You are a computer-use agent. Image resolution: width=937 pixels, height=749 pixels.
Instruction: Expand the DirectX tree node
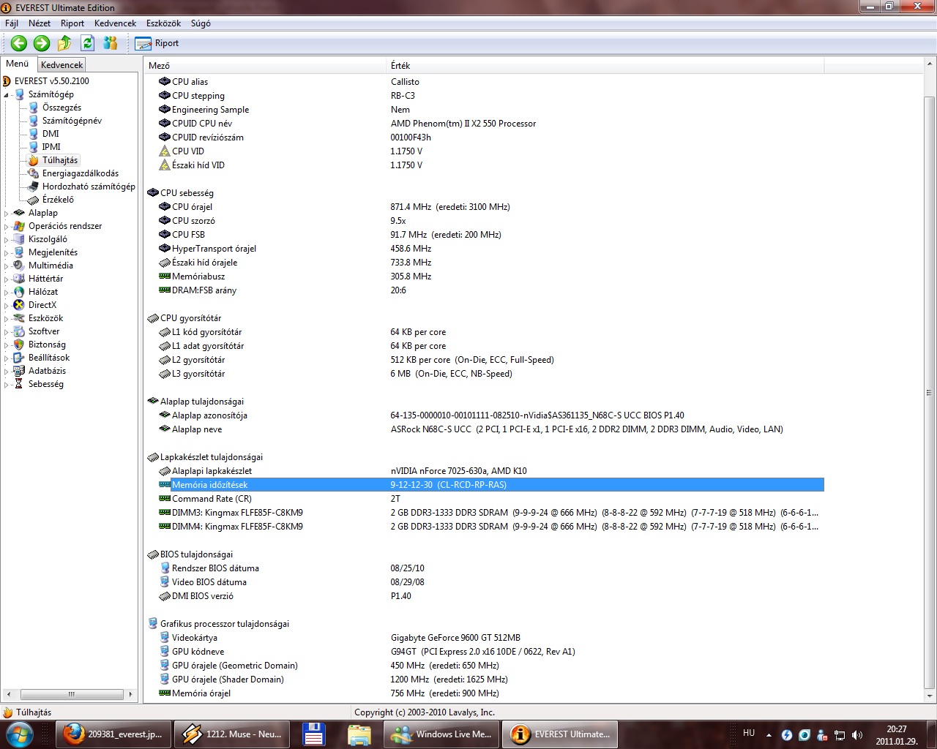coord(7,306)
